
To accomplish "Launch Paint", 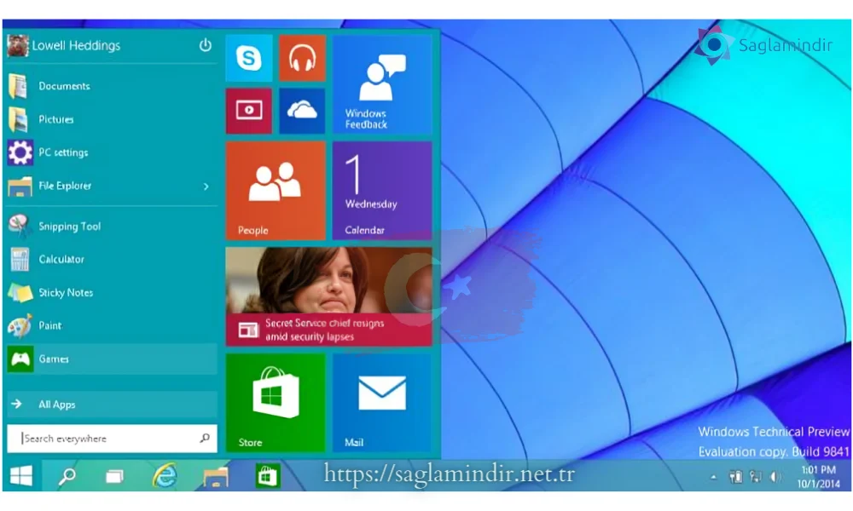I will pyautogui.click(x=112, y=326).
